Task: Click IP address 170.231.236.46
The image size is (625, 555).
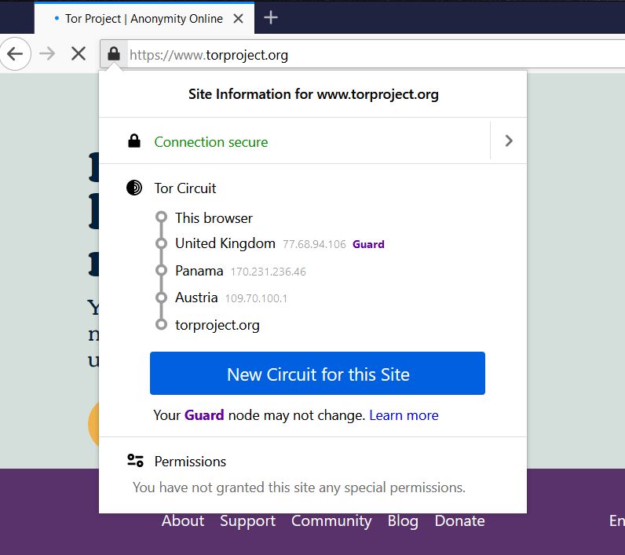Action: click(268, 272)
